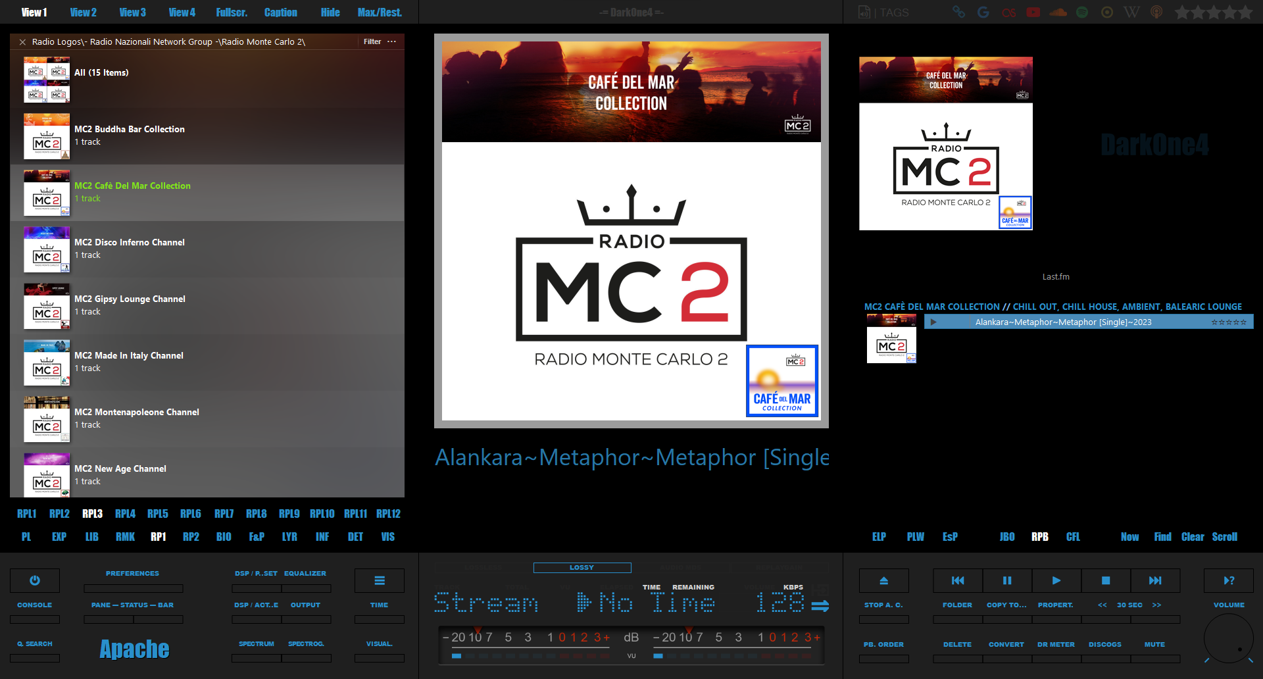Screen dimensions: 1263x679
Task: Open the hamburger menu above TIME
Action: (380, 580)
